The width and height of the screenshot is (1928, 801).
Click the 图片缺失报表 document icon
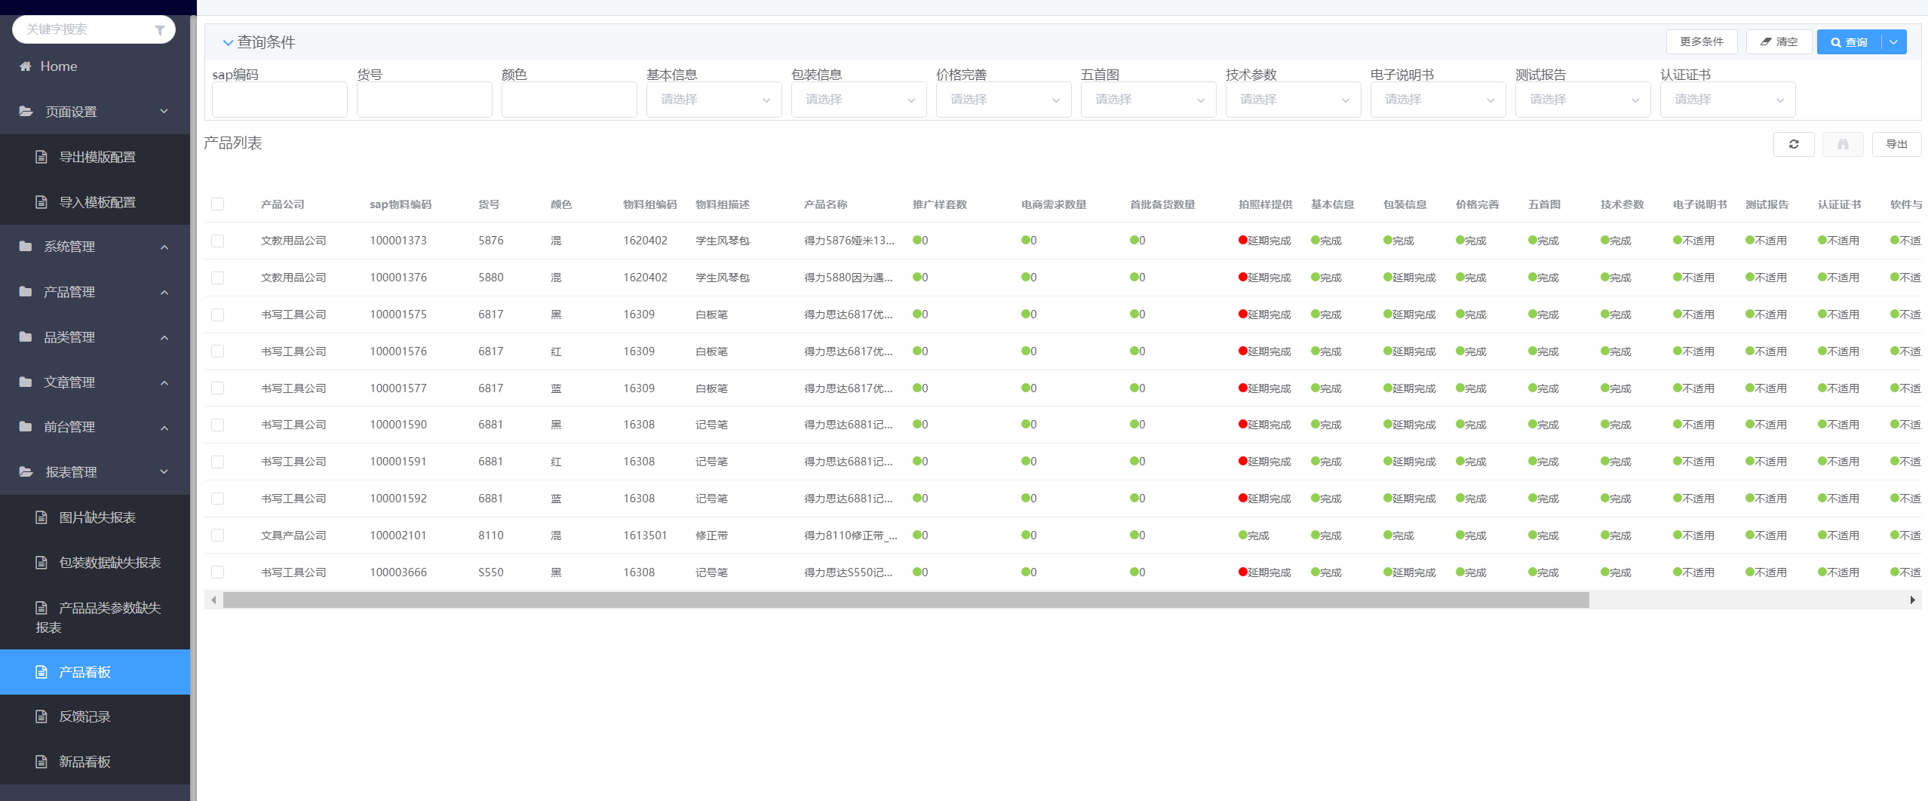click(41, 517)
